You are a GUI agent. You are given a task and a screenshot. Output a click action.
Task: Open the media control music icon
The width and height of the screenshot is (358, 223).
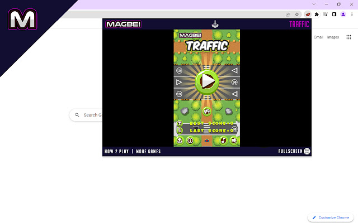point(326,14)
